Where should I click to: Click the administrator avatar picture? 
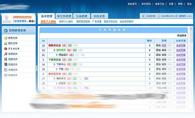pyautogui.click(x=7, y=19)
